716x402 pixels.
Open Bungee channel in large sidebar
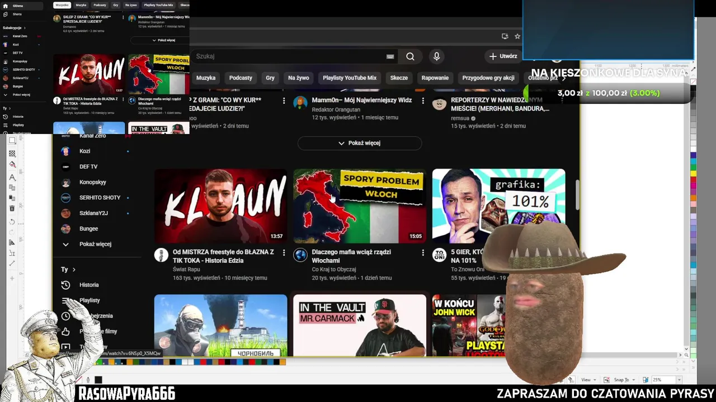click(x=88, y=229)
